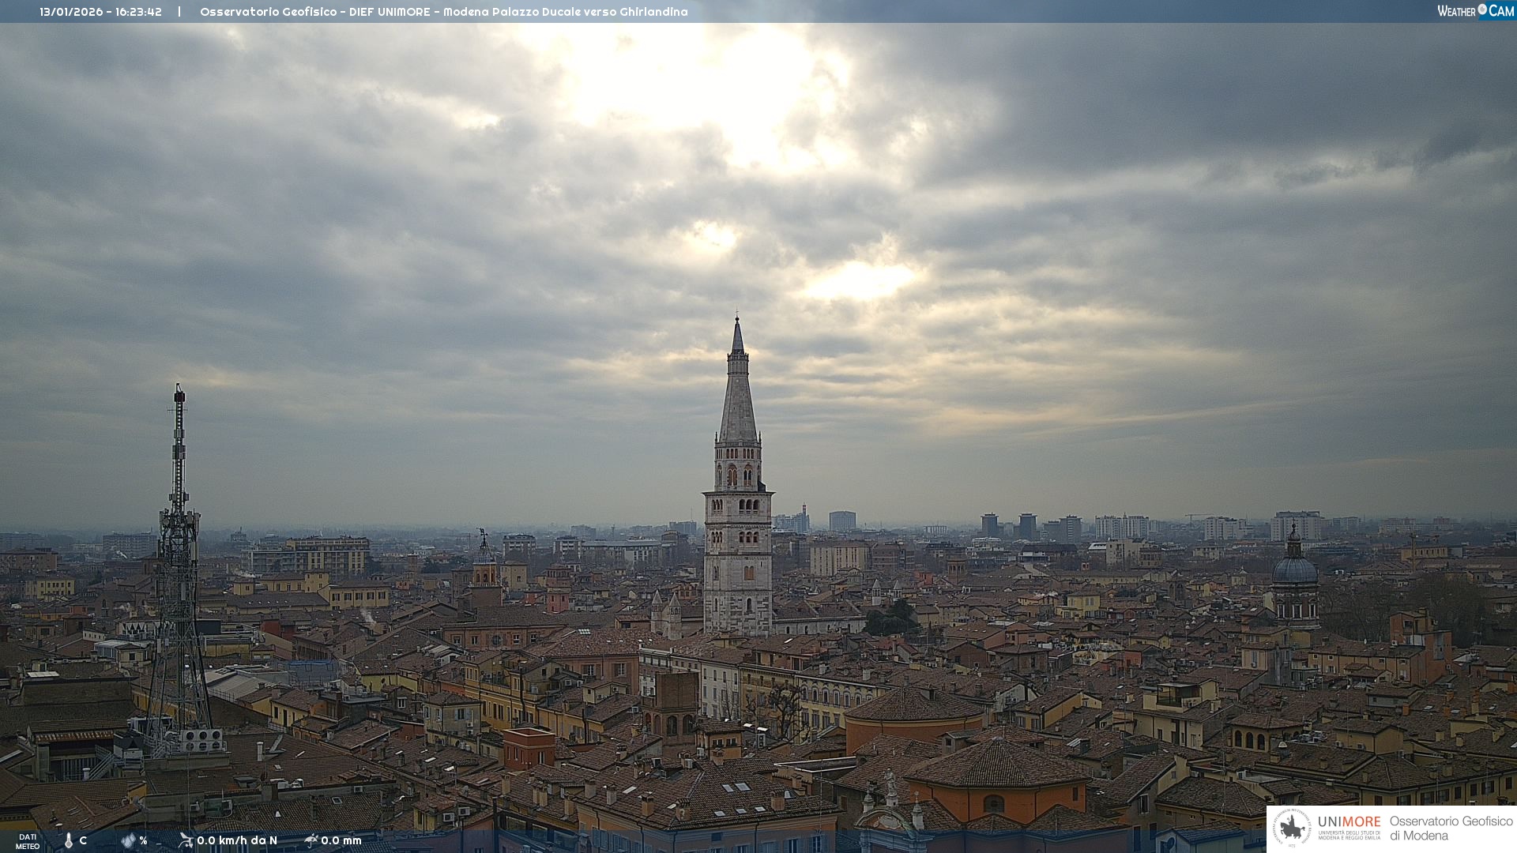
Task: Click the humidity water drops icon
Action: click(128, 840)
